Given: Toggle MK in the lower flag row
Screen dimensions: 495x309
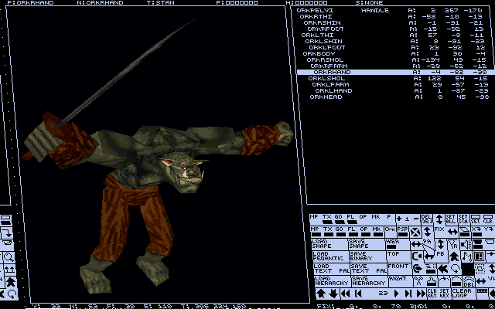Looking at the screenshot, I should coord(377,232).
